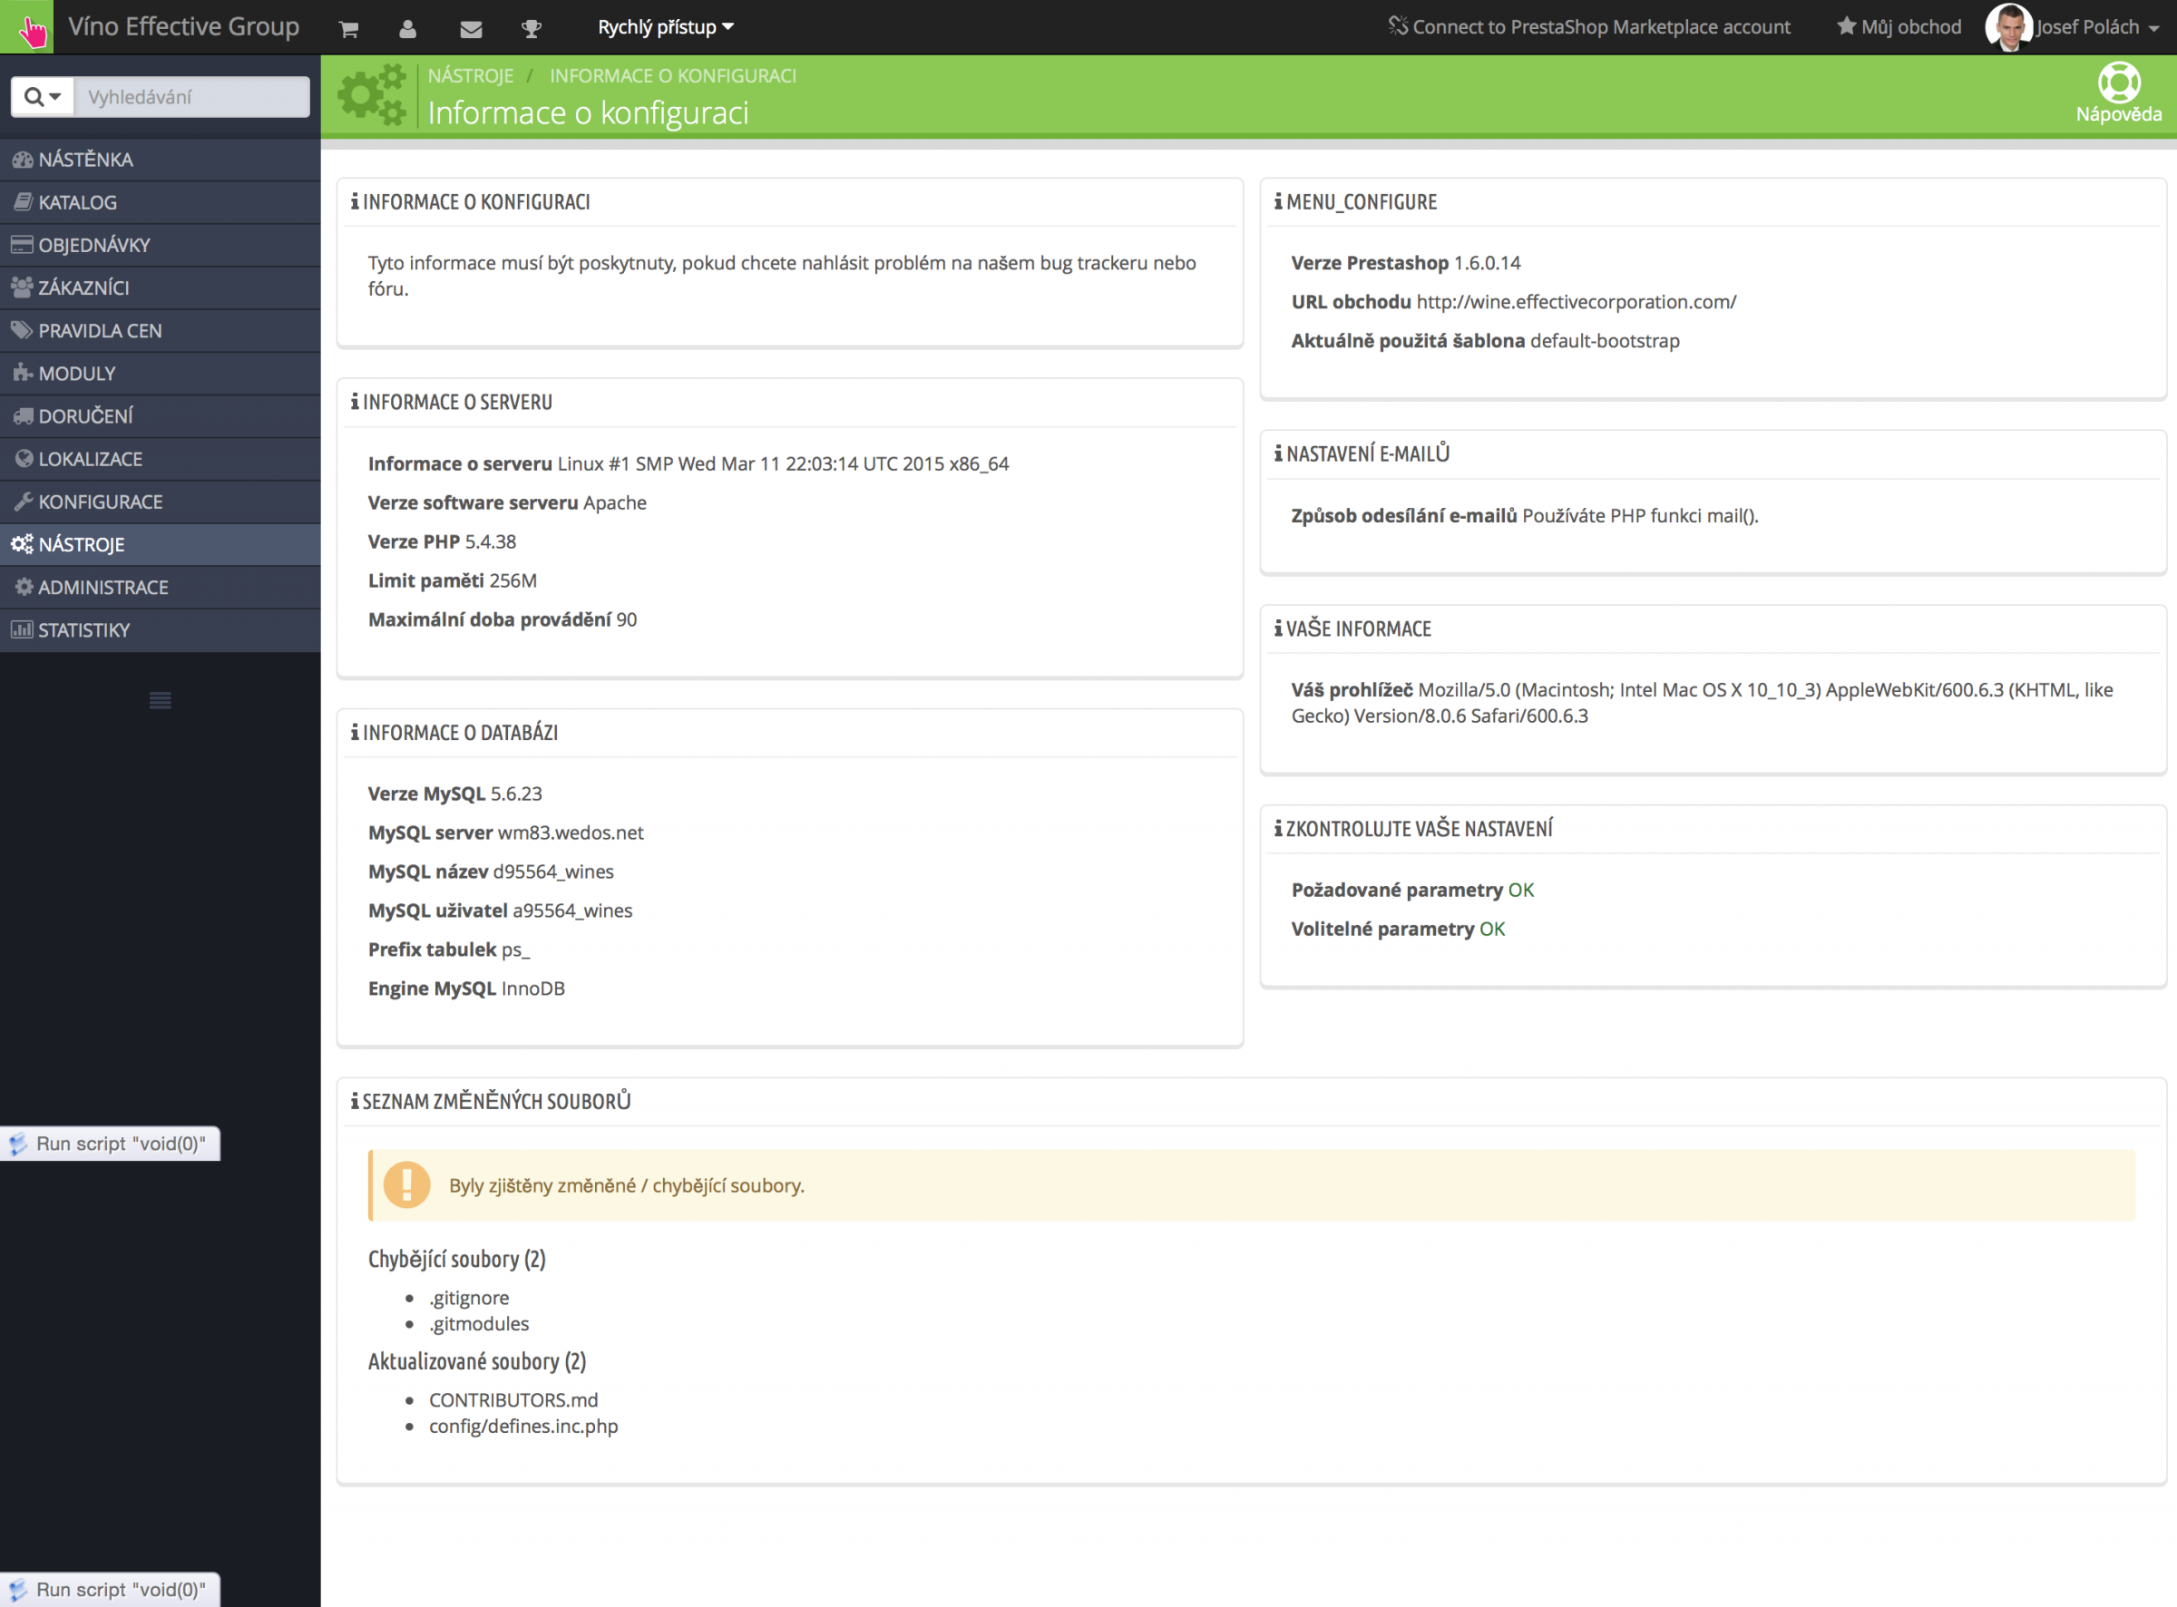Open the Statistiky sidebar item
Image resolution: width=2177 pixels, height=1607 pixels.
(x=83, y=630)
